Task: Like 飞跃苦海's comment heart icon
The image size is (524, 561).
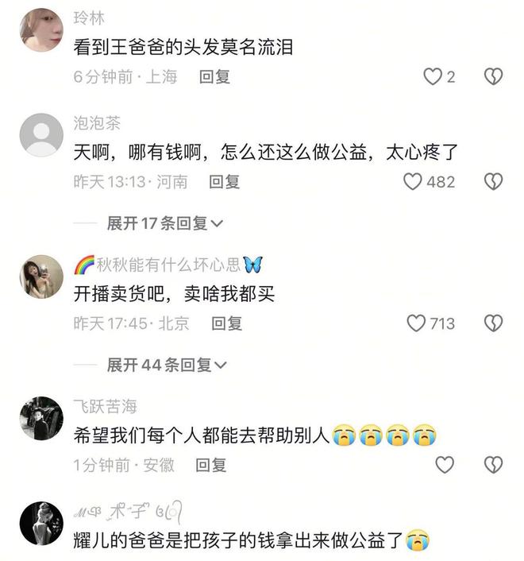Action: tap(445, 465)
